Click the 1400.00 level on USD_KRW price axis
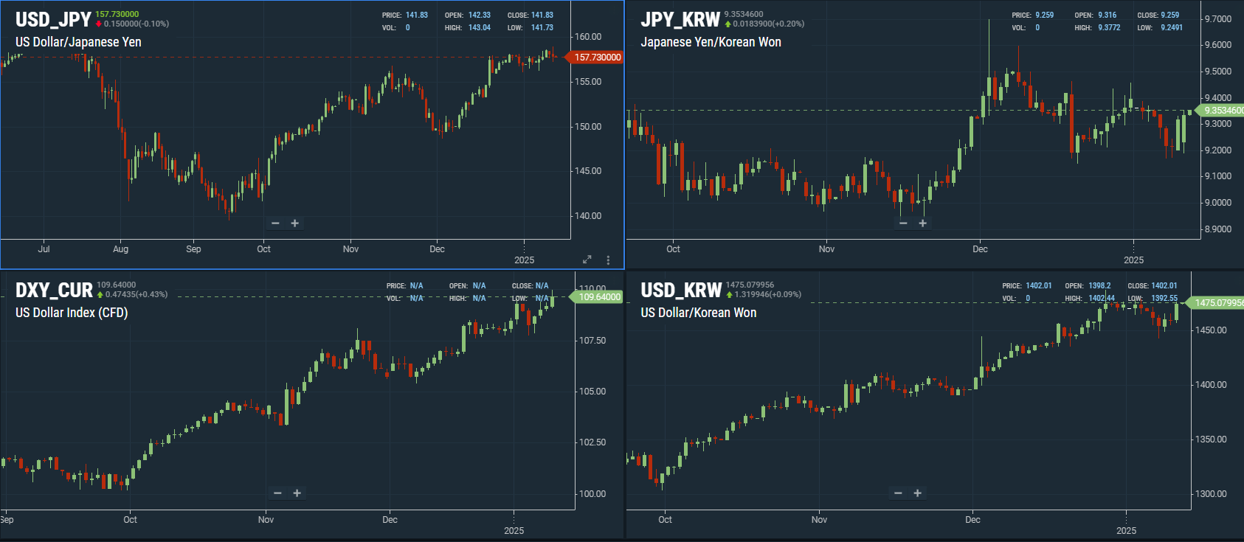 1211,384
